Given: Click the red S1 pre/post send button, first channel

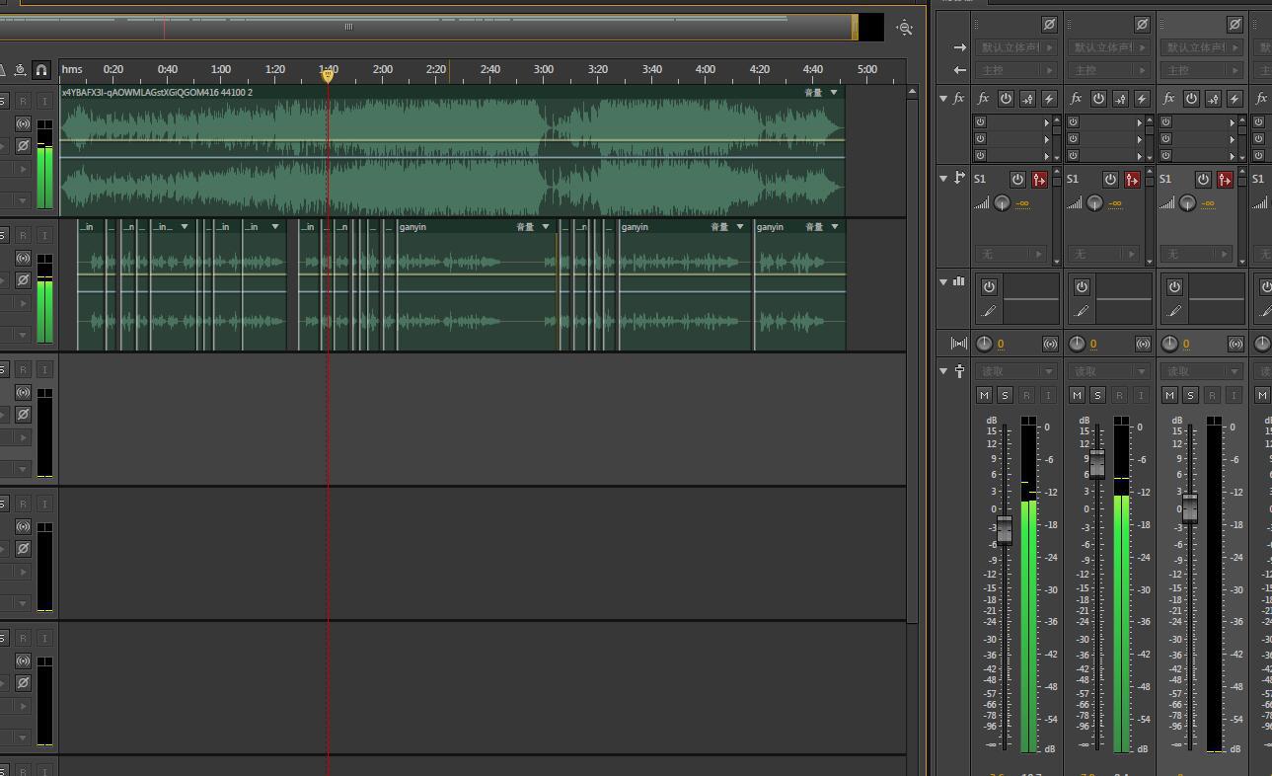Looking at the screenshot, I should point(1039,179).
